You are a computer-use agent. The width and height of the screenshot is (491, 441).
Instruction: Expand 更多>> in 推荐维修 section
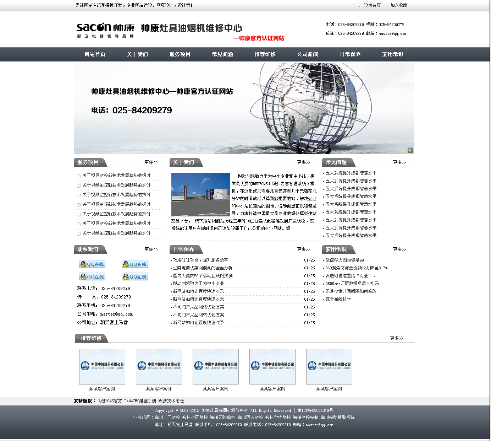(397, 338)
